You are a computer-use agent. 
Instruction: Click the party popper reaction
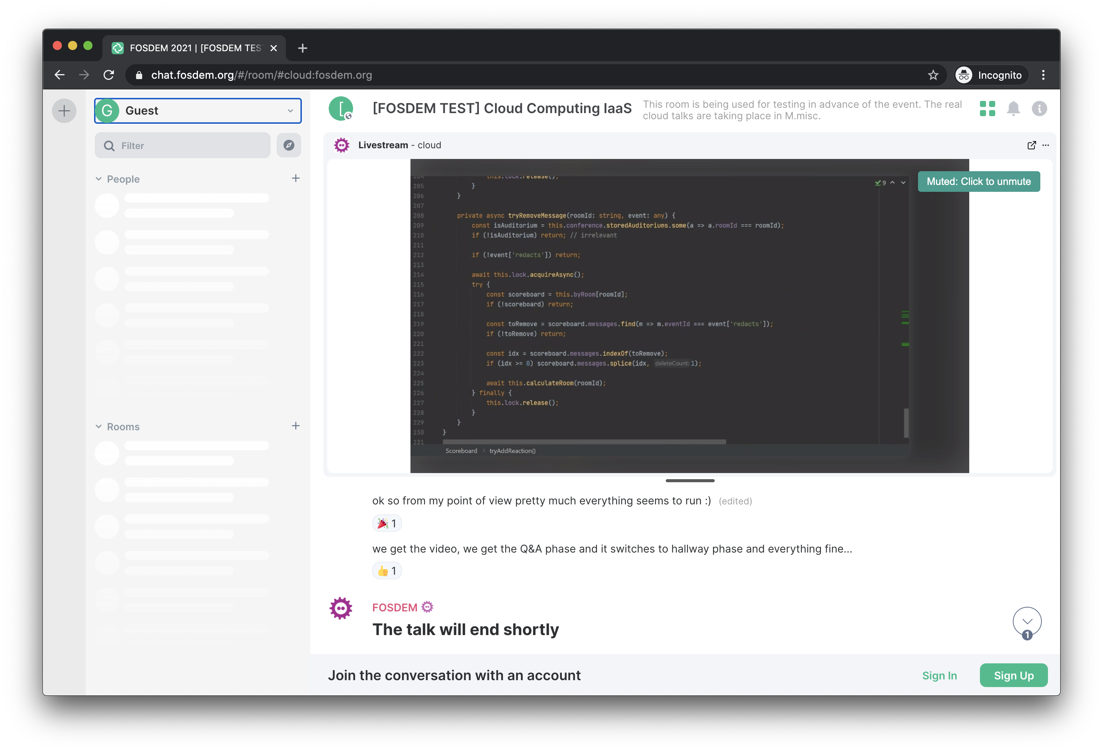pos(387,523)
